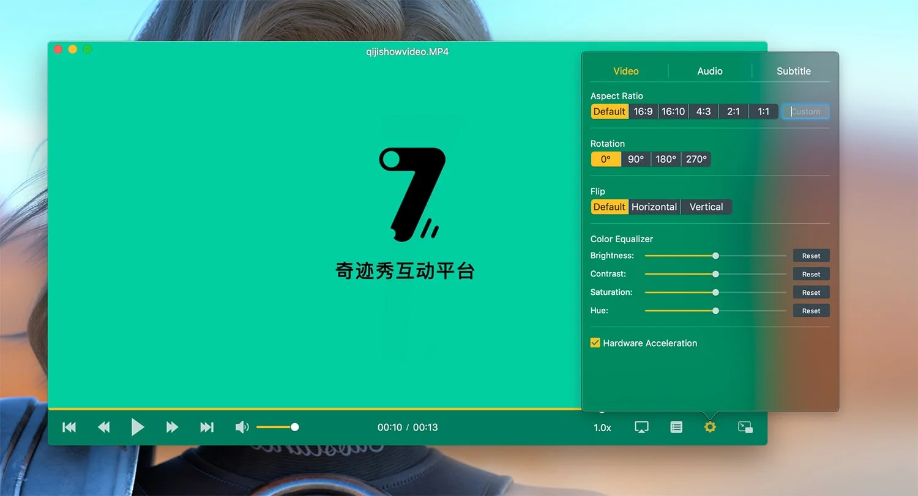
Task: Disable Hardware Acceleration
Action: [595, 343]
